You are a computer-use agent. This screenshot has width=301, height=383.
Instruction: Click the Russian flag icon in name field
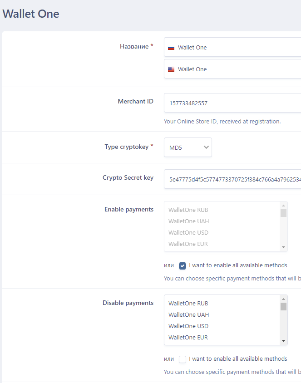coord(171,48)
